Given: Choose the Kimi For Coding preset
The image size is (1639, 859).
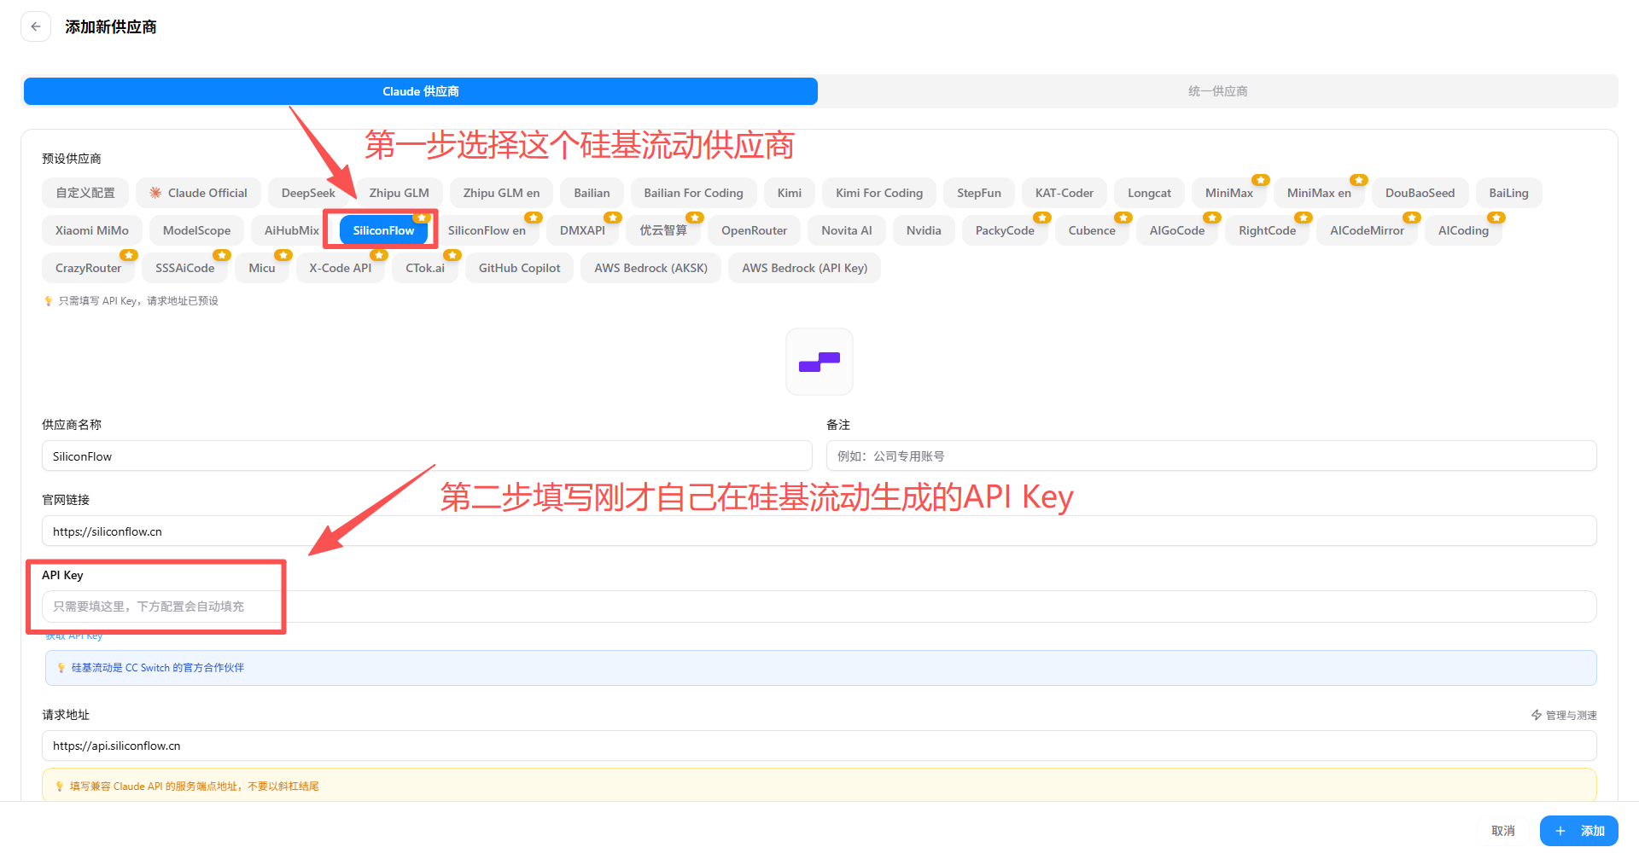Looking at the screenshot, I should pyautogui.click(x=879, y=193).
